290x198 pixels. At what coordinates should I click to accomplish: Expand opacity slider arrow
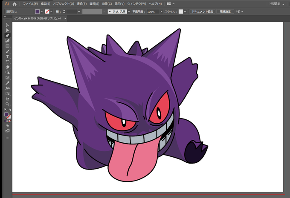[x=161, y=11]
